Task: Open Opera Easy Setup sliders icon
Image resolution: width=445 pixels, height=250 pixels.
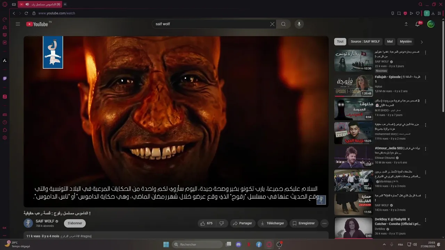Action: [440, 13]
